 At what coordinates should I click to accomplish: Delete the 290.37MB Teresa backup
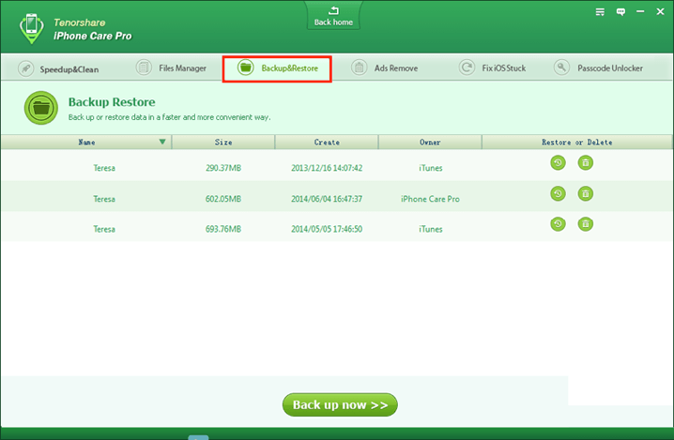tap(585, 162)
